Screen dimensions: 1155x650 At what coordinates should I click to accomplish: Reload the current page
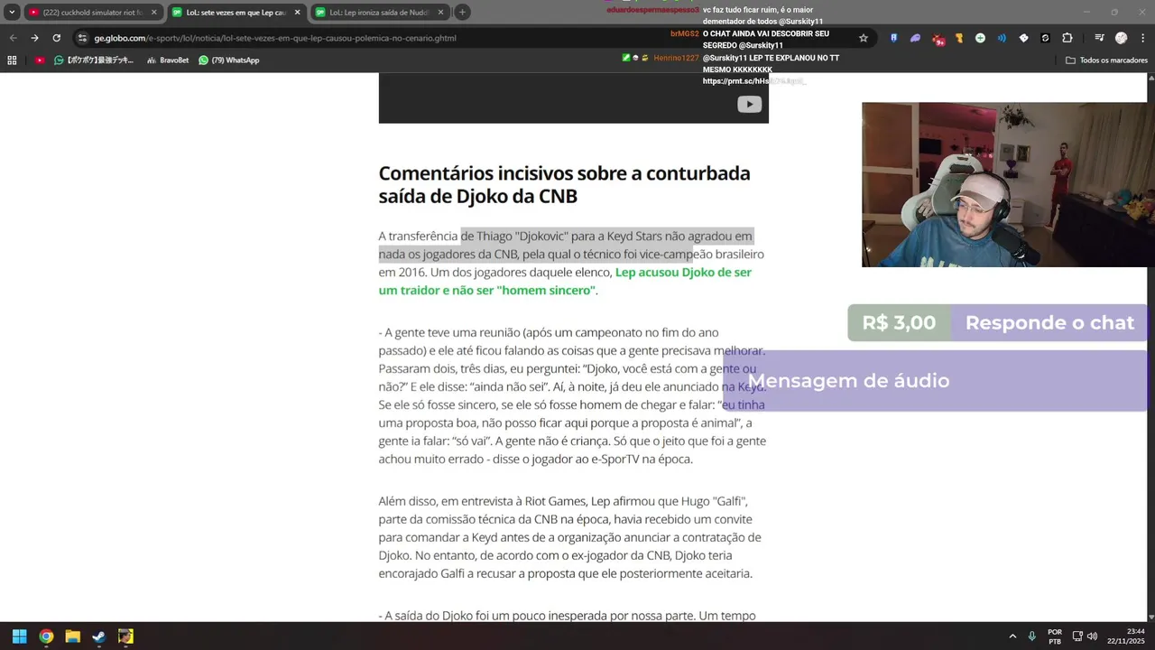[x=56, y=38]
